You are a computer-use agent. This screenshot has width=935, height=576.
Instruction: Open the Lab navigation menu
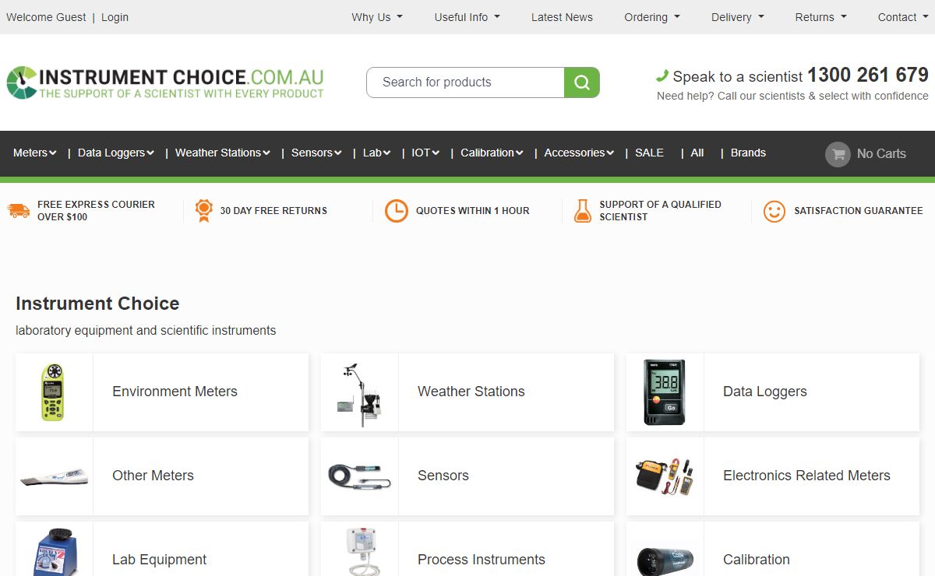[377, 153]
